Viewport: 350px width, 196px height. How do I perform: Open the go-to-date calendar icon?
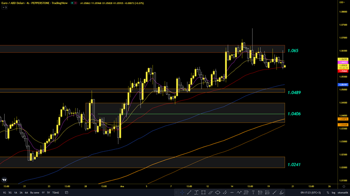coord(66,193)
